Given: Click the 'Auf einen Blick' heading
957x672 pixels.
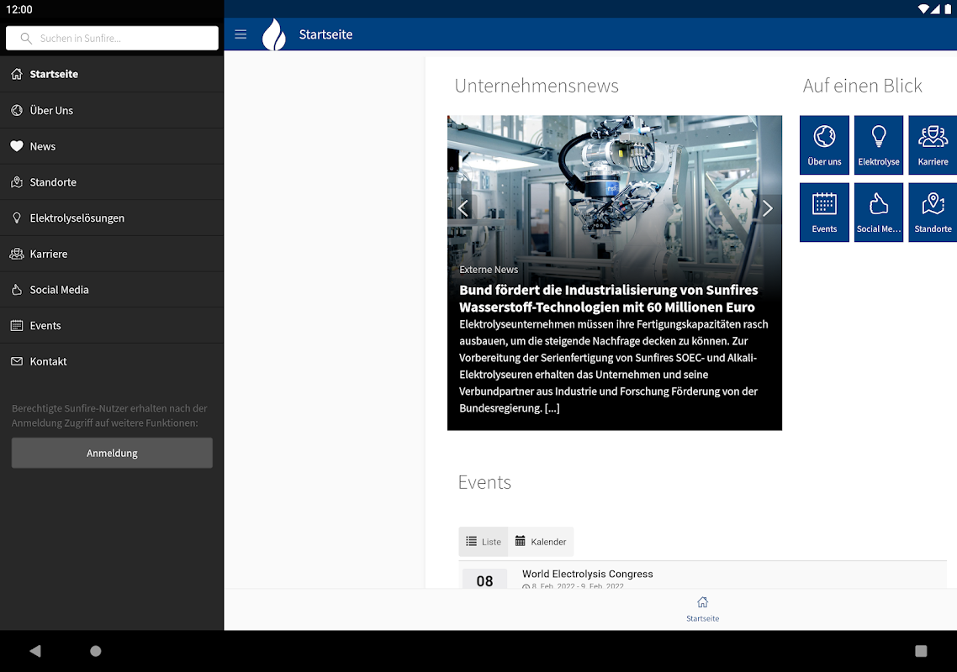Looking at the screenshot, I should pyautogui.click(x=862, y=86).
